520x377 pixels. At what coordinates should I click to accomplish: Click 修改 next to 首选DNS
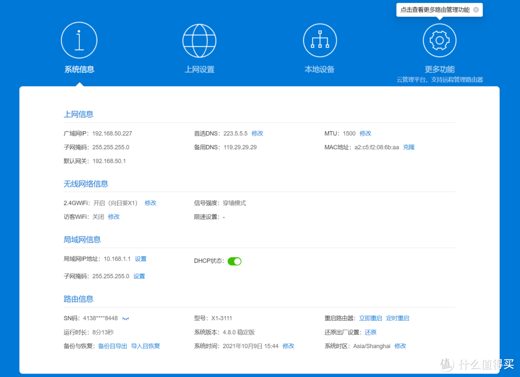point(257,133)
